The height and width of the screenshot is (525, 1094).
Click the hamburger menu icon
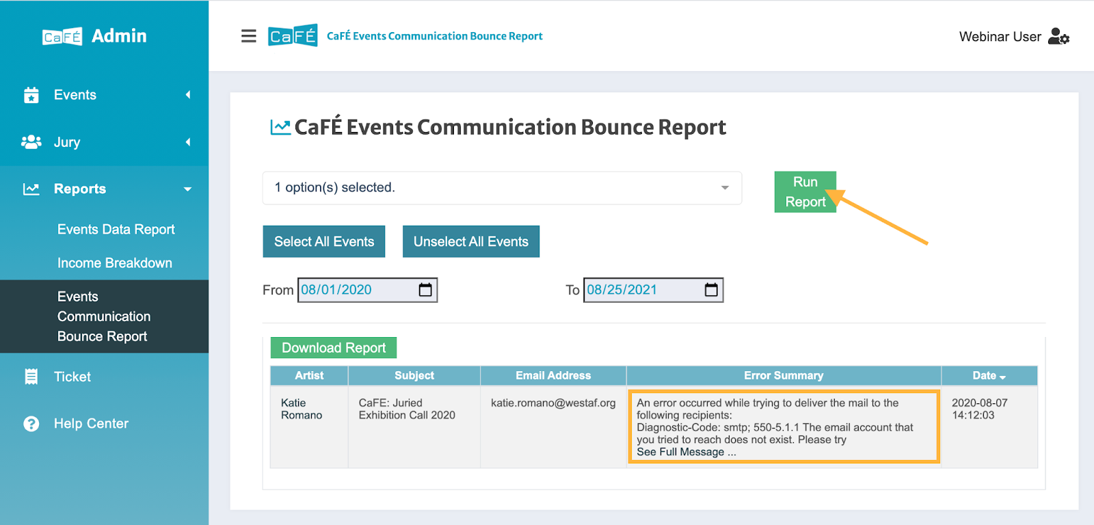(249, 36)
